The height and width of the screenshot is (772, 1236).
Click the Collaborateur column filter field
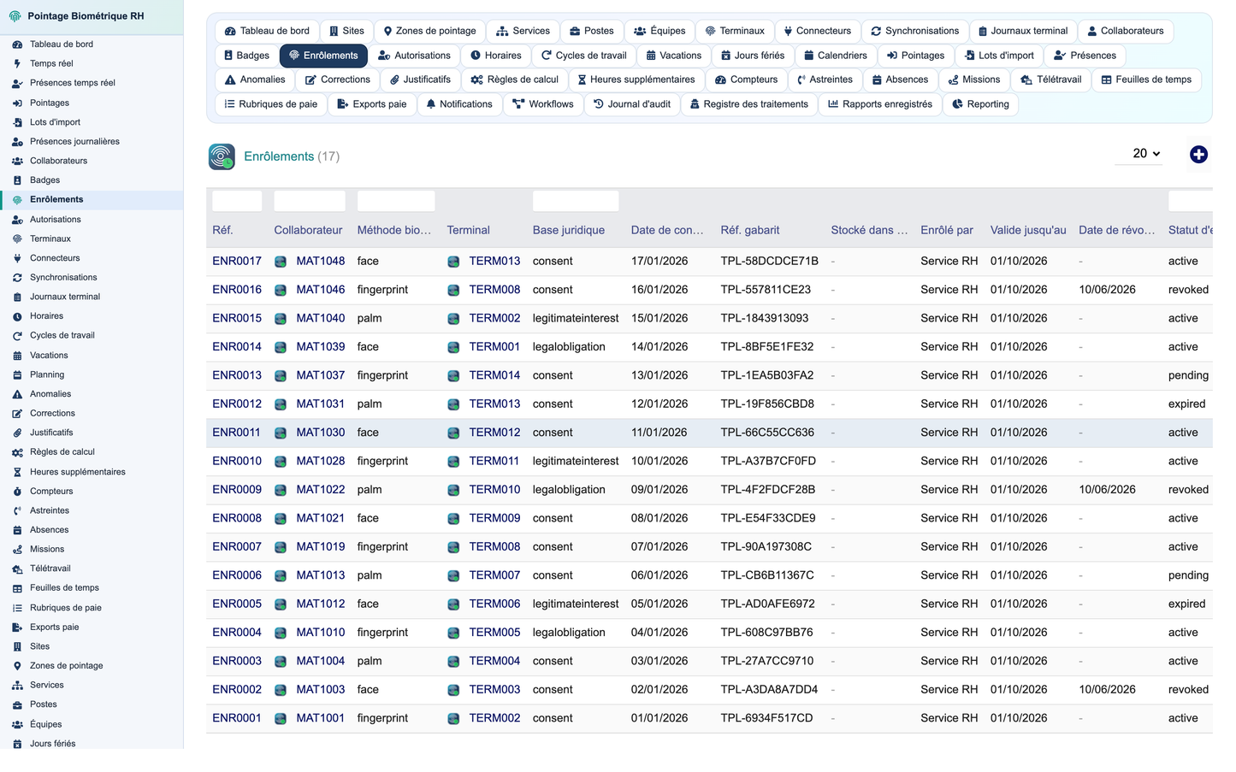click(x=310, y=201)
